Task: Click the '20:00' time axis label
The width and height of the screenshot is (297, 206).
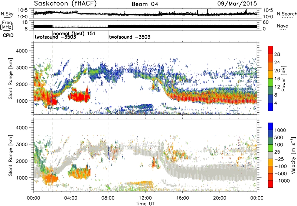Action: pos(220,198)
